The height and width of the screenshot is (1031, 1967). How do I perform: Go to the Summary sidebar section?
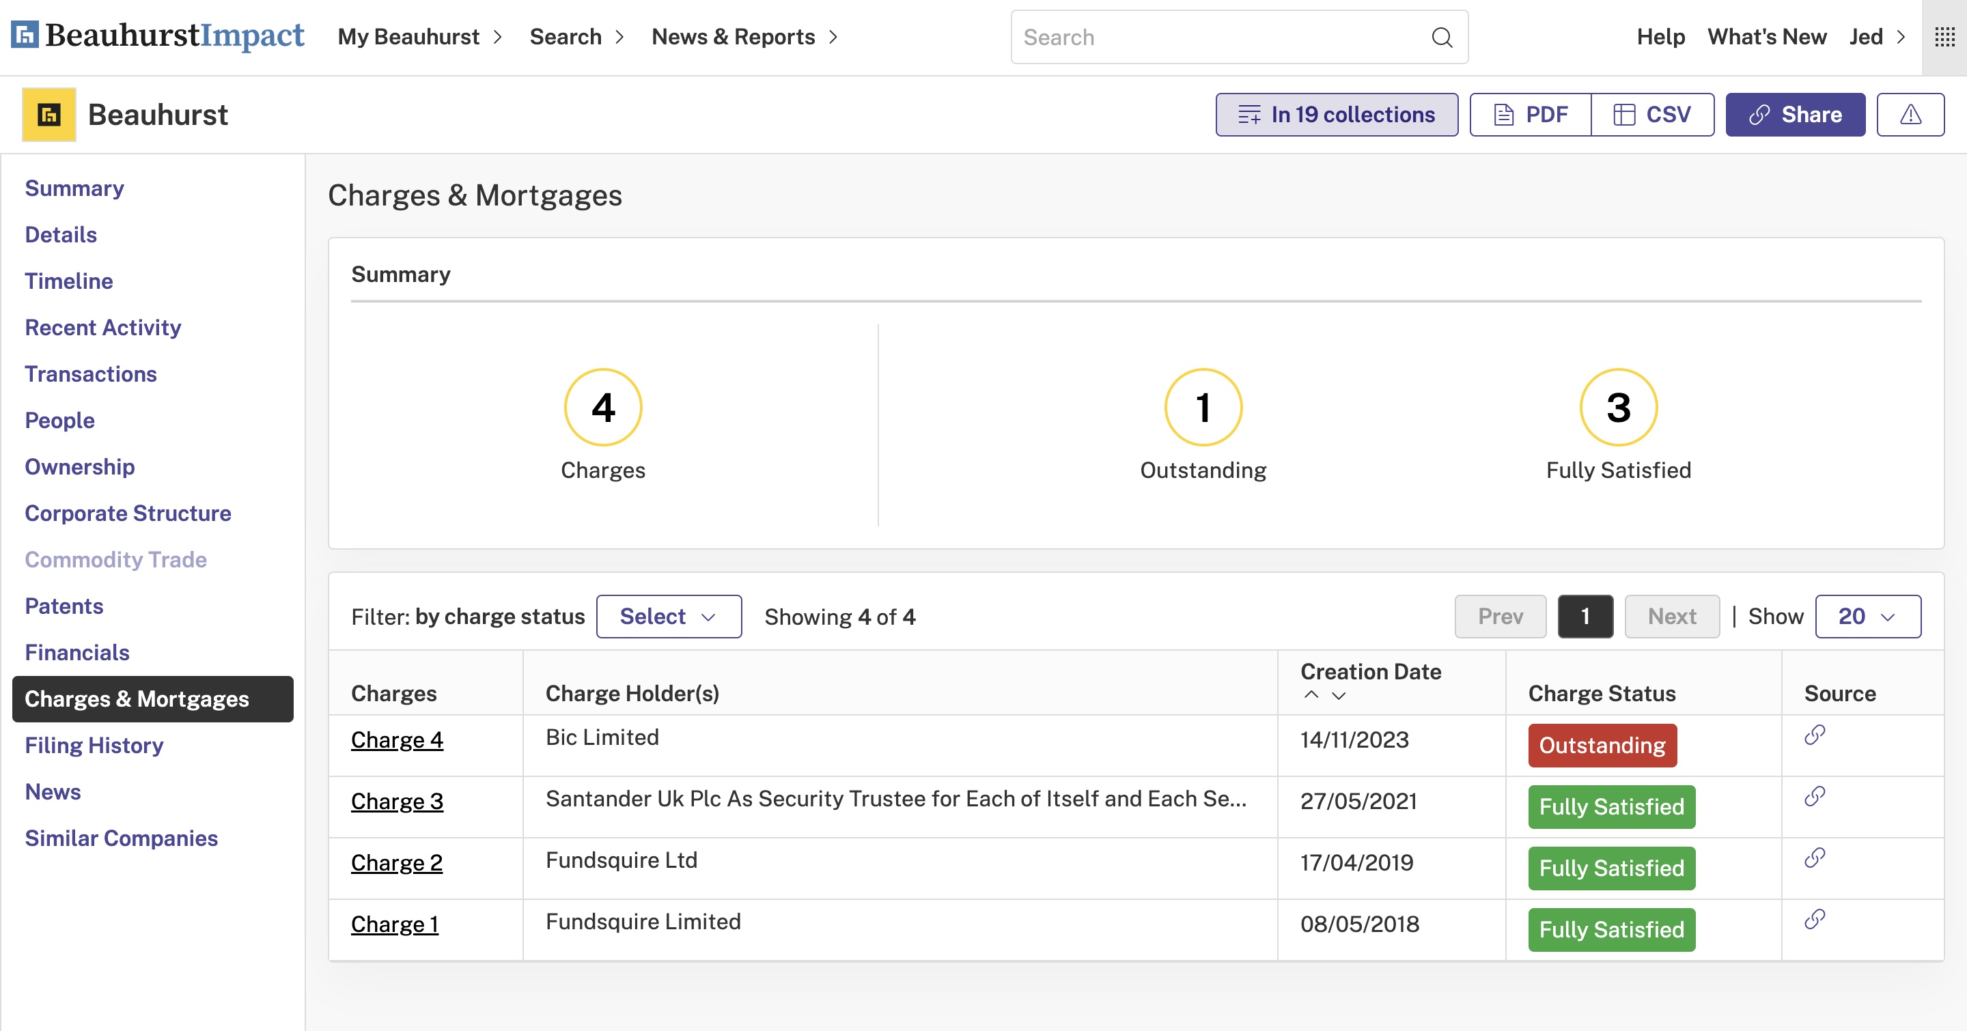click(74, 188)
